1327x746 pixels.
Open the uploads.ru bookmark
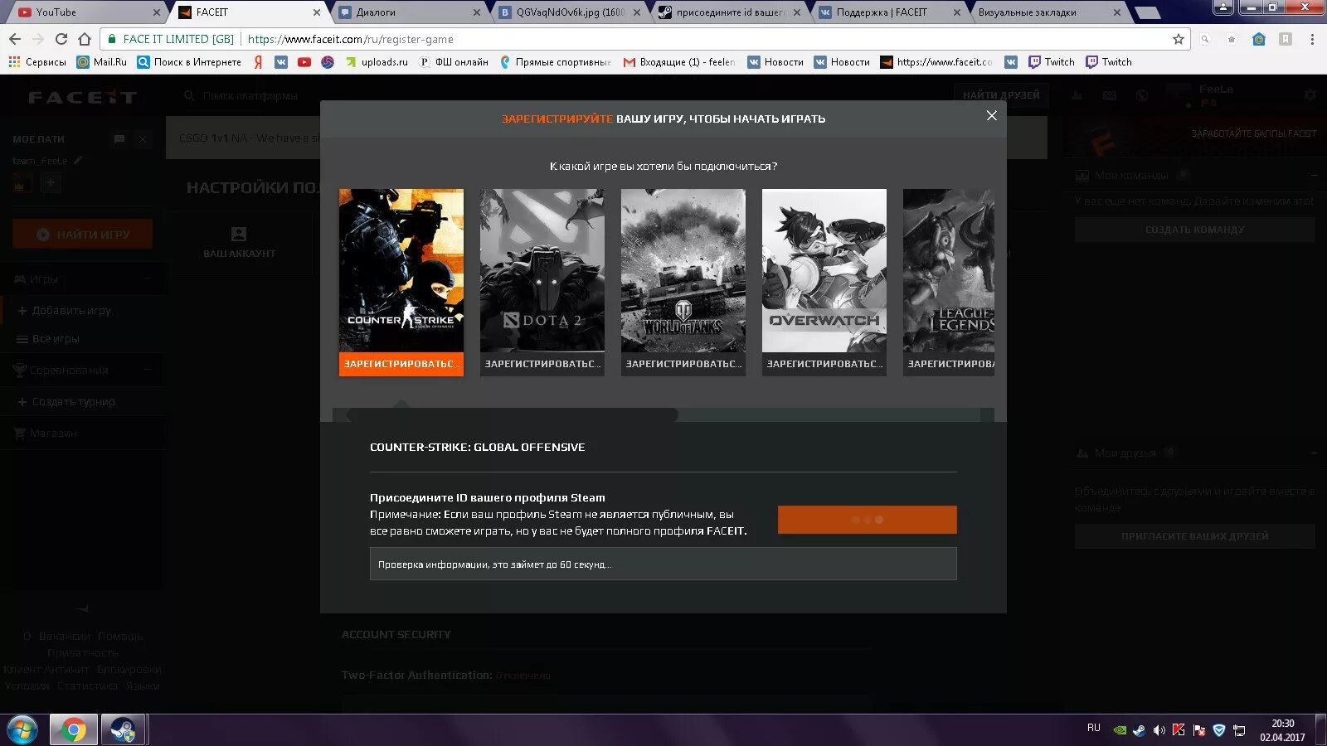[x=377, y=62]
